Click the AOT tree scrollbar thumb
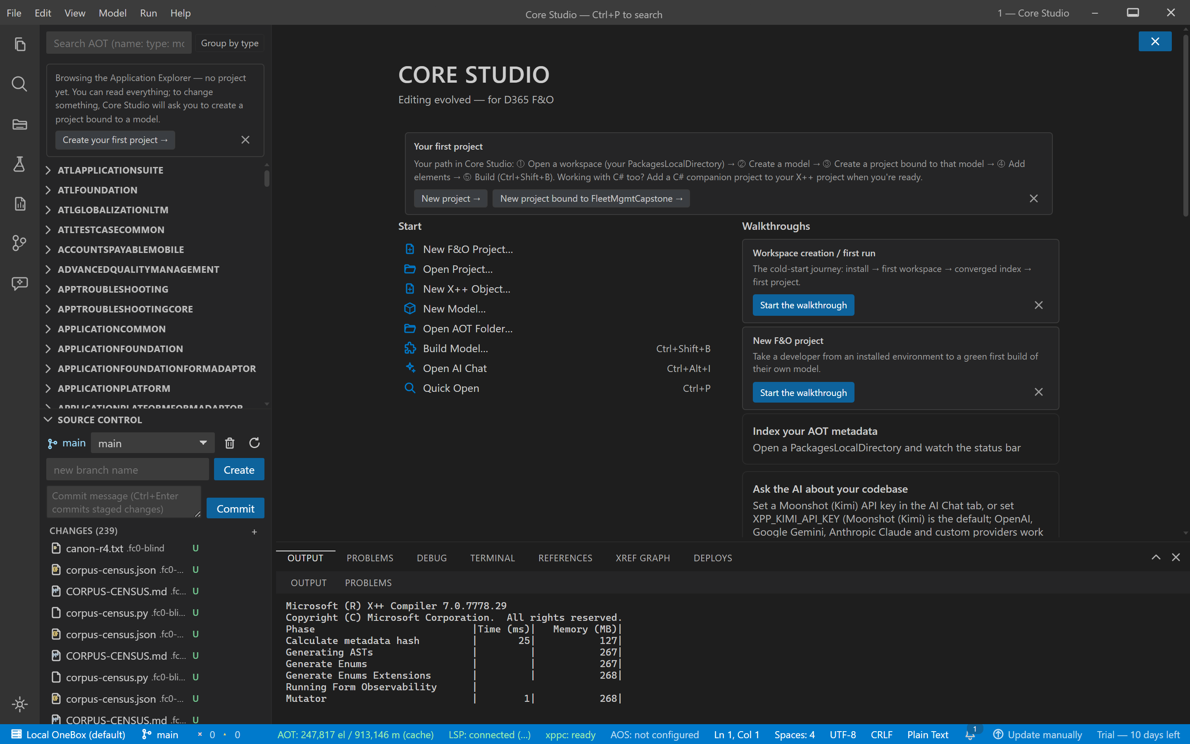Image resolution: width=1190 pixels, height=744 pixels. pyautogui.click(x=267, y=178)
